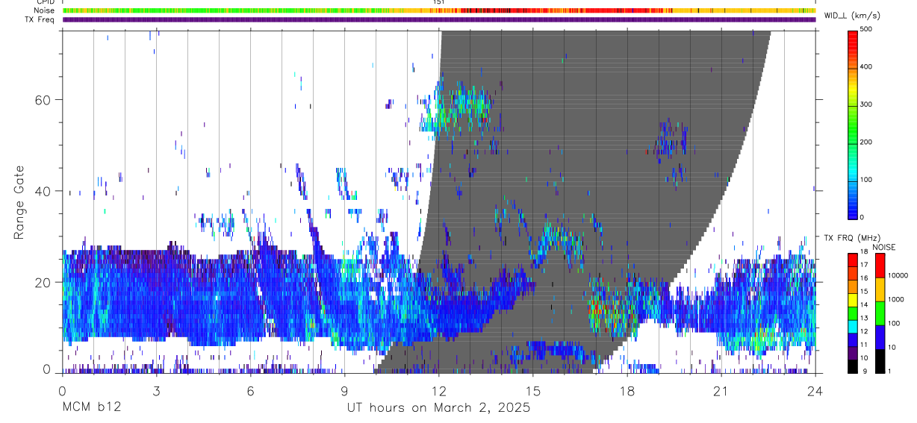917x423 pixels.
Task: Select the 300 tick on width scale
Action: [x=867, y=104]
